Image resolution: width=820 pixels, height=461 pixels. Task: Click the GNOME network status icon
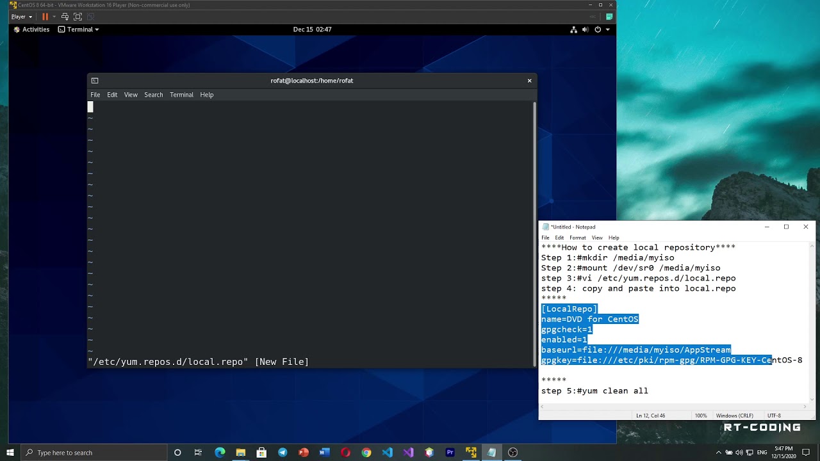point(574,29)
